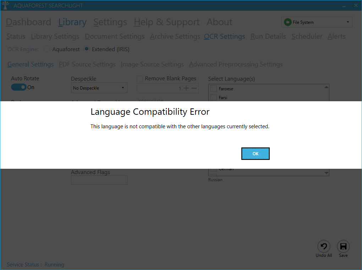
Task: Click the Save icon
Action: [x=343, y=246]
